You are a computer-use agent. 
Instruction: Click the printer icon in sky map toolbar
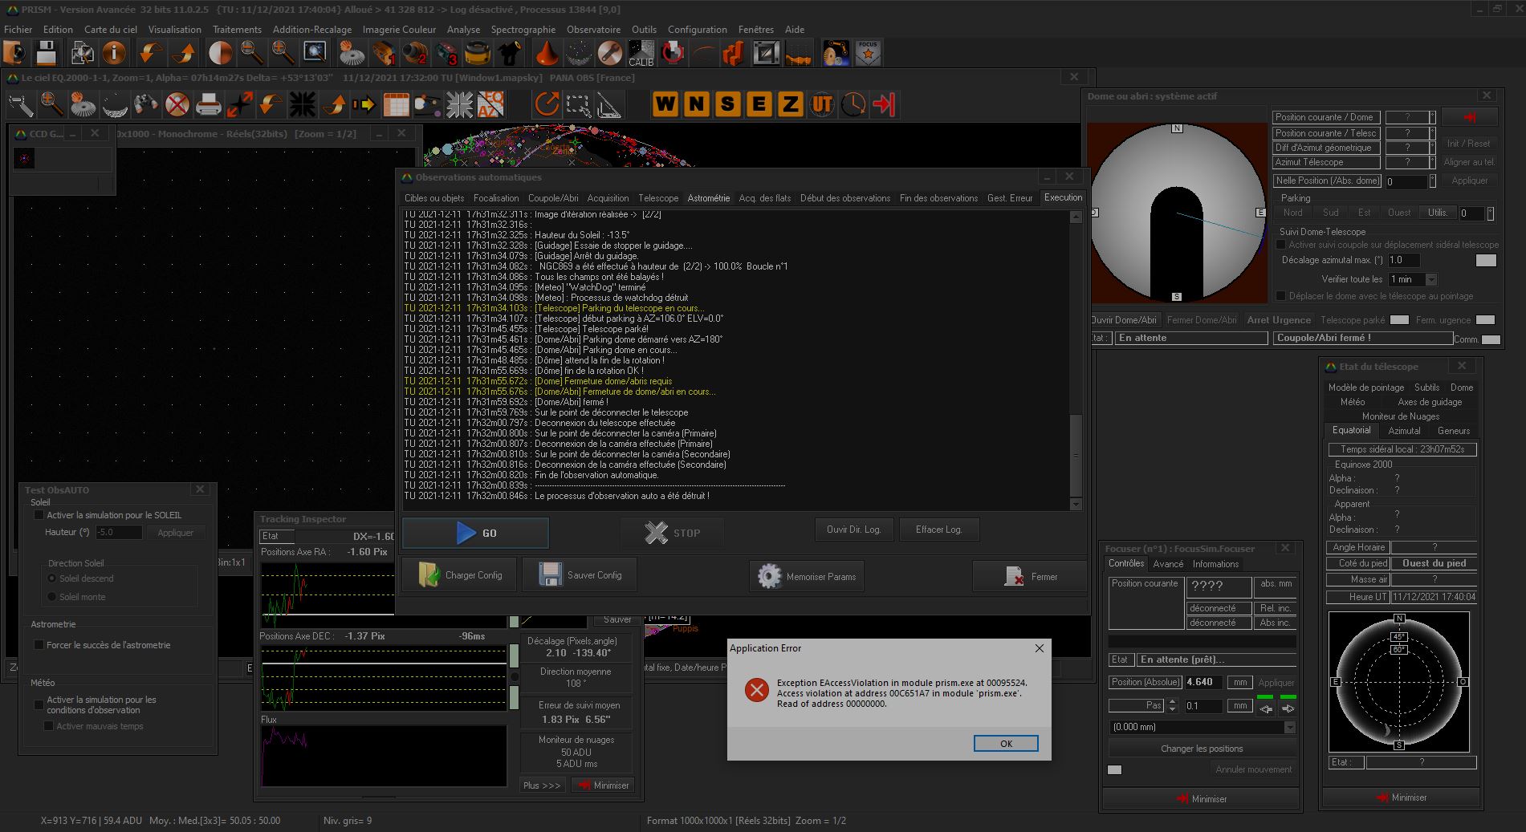point(208,104)
